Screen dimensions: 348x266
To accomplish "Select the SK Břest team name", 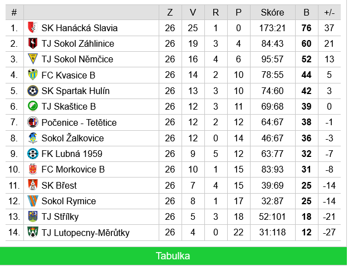I will (59, 185).
